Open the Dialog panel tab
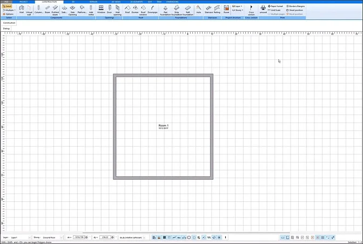The height and width of the screenshot is (244, 363). point(6,29)
